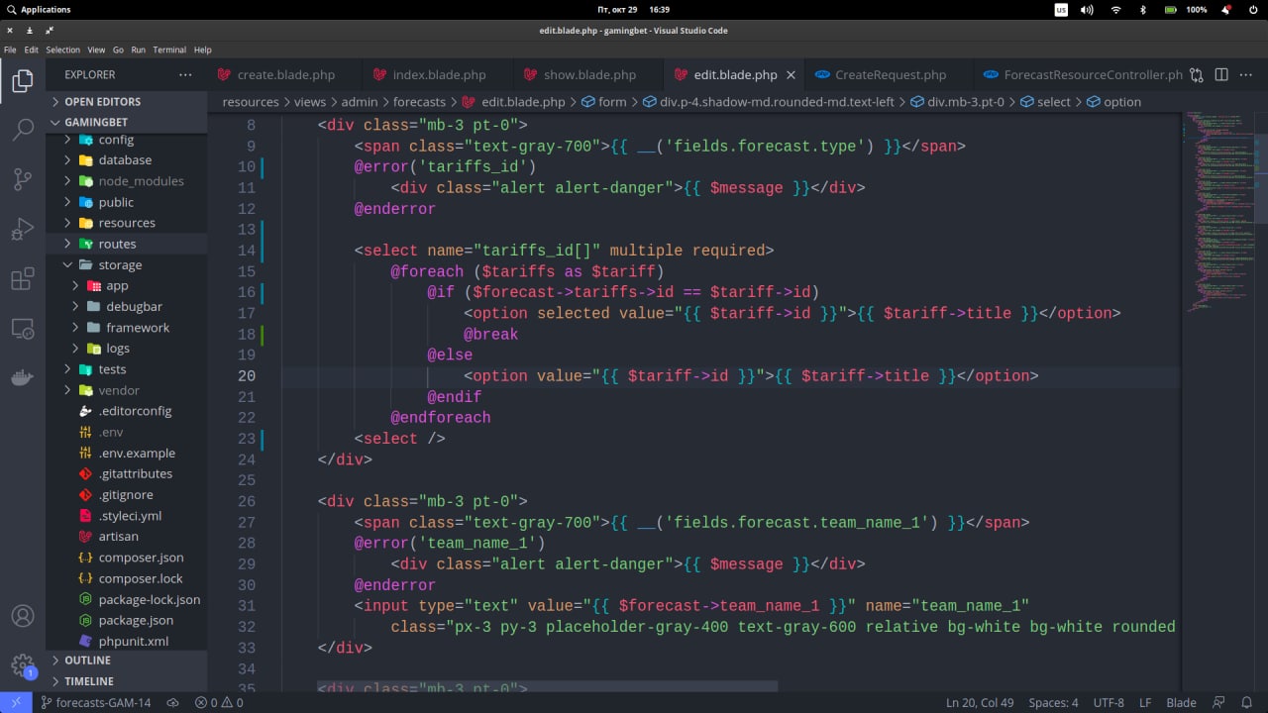Open the Docker view icon
This screenshot has height=713, width=1268.
[x=22, y=378]
